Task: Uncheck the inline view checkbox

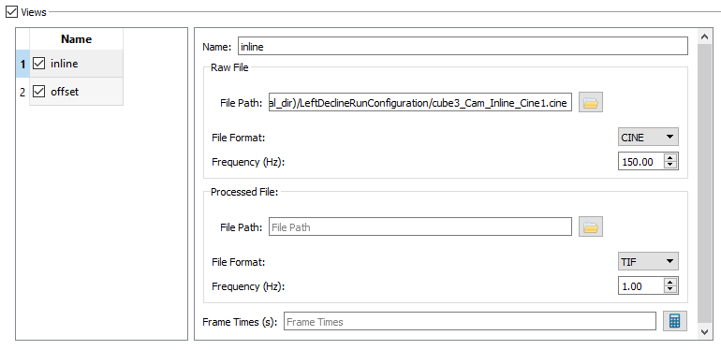Action: coord(39,64)
